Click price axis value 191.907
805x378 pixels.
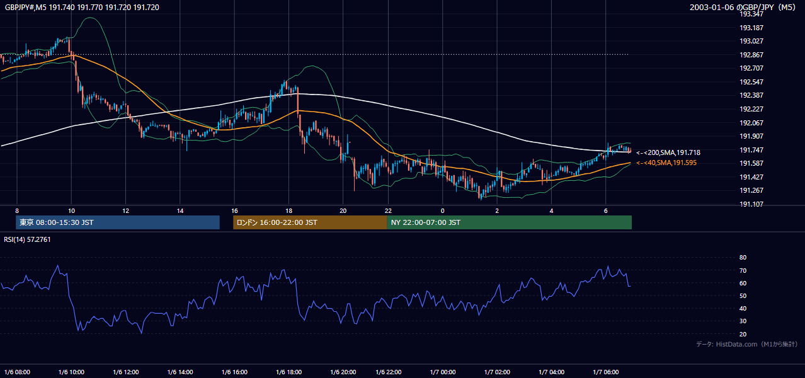click(751, 136)
